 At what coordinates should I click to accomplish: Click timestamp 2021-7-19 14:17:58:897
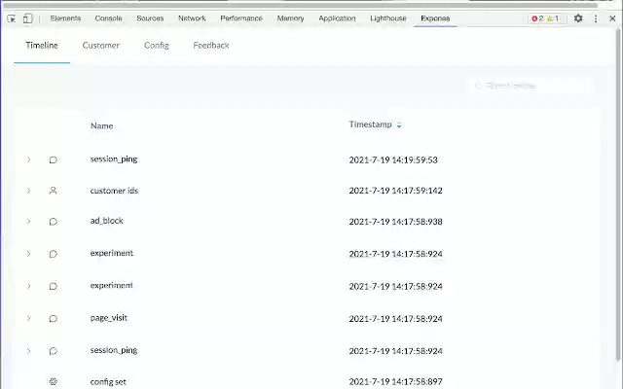(396, 382)
